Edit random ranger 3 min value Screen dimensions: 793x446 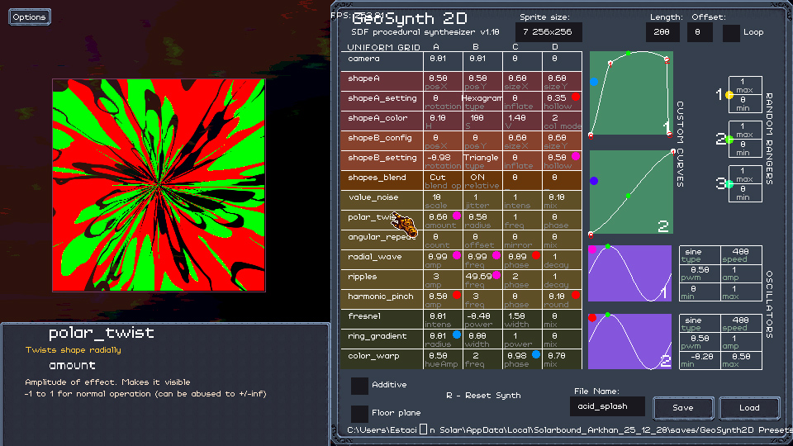745,192
